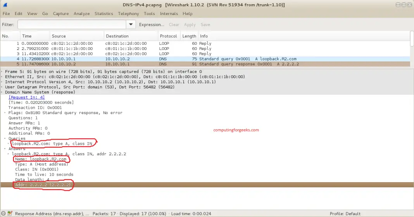The height and width of the screenshot is (217, 414).
Task: Open the Edit menu
Action: (19, 14)
